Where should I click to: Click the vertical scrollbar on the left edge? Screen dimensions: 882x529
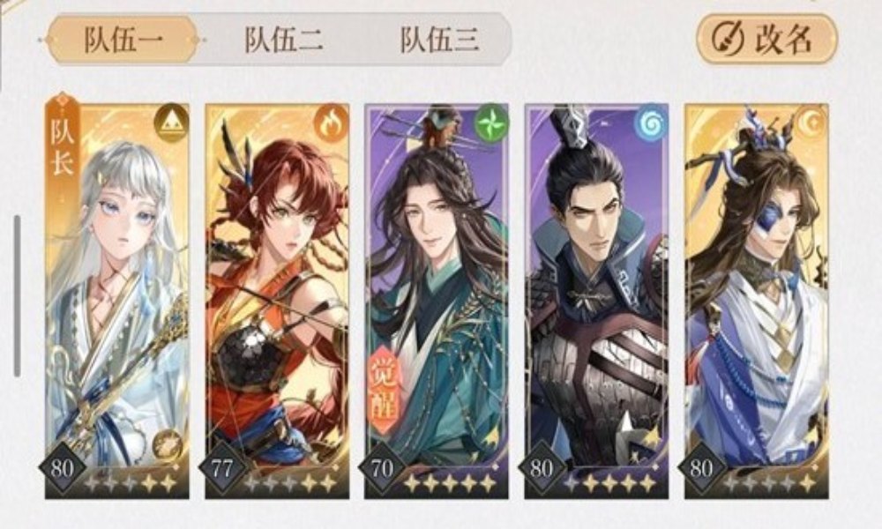pos(18,296)
